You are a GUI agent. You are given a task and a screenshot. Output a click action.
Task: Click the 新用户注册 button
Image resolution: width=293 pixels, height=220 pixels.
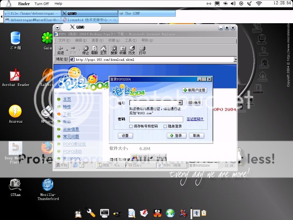click(195, 90)
